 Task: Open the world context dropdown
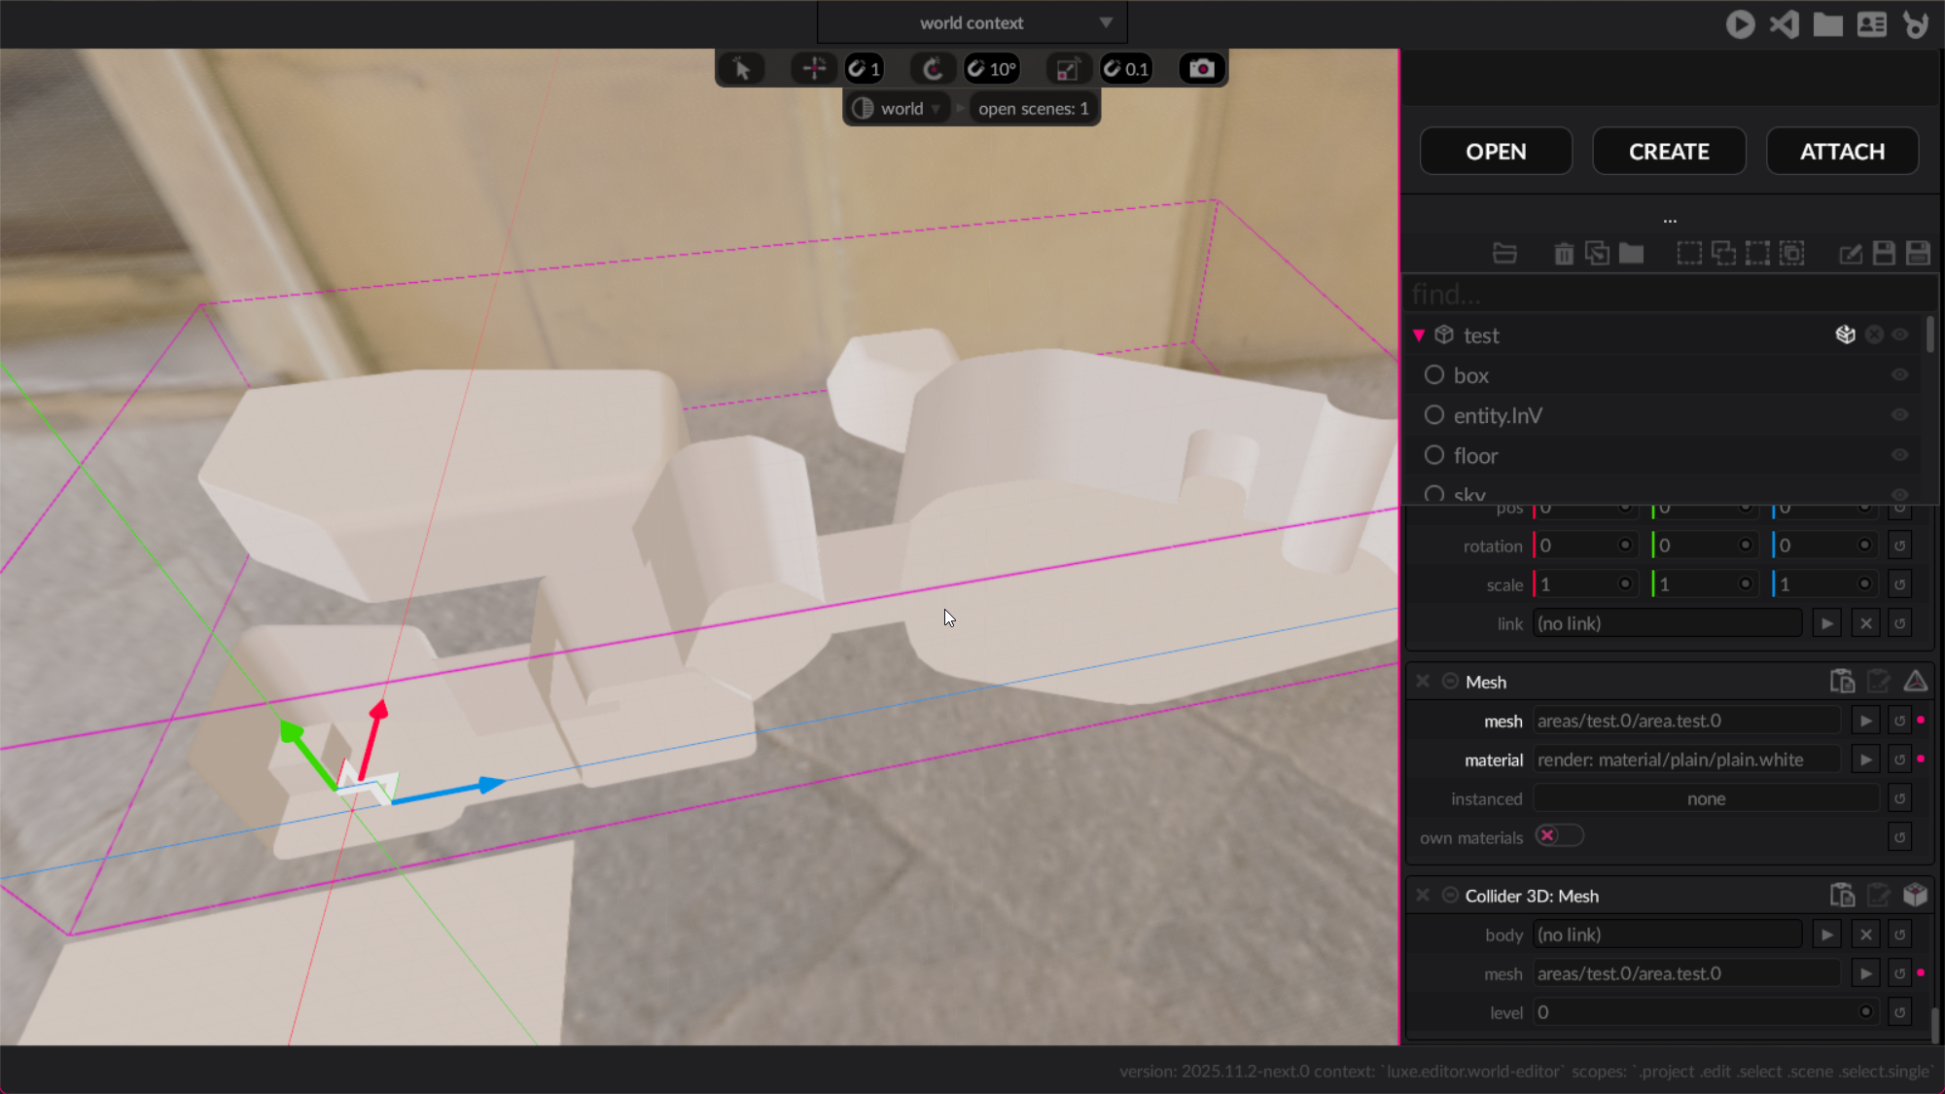click(x=972, y=23)
